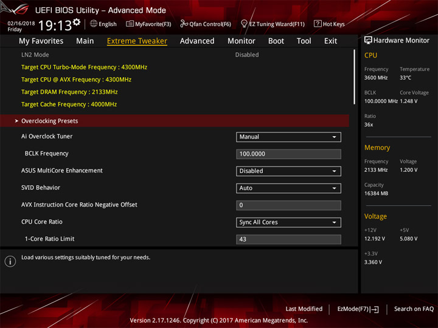Click the globe language icon
Viewport: 438px width, 328px height.
click(x=94, y=24)
